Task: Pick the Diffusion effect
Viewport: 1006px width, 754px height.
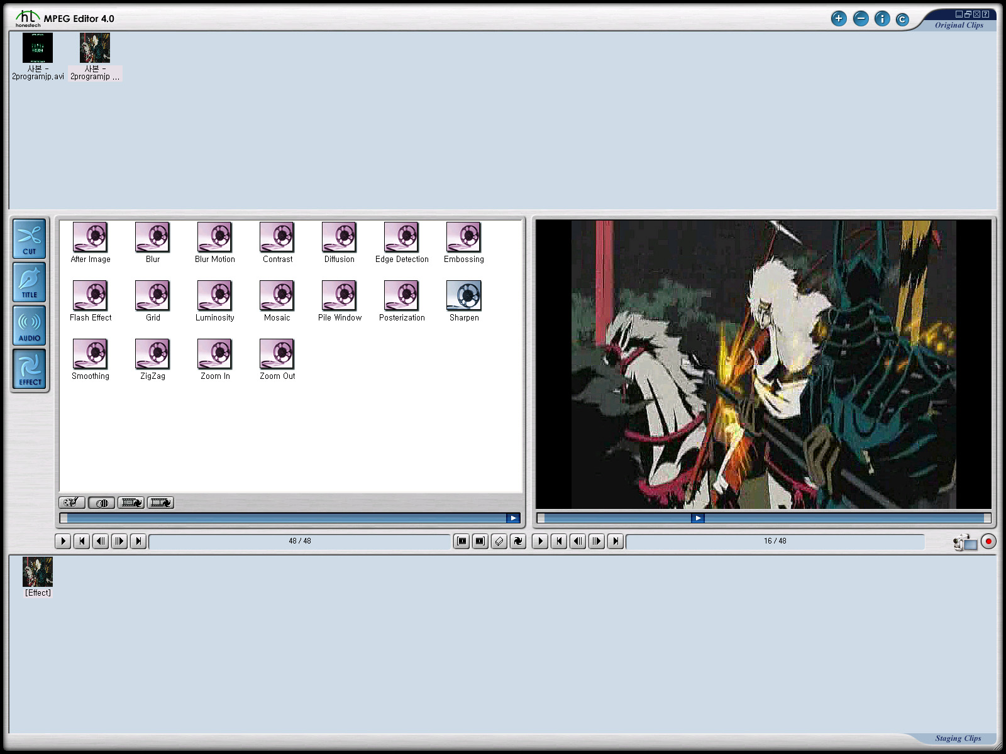Action: point(339,243)
